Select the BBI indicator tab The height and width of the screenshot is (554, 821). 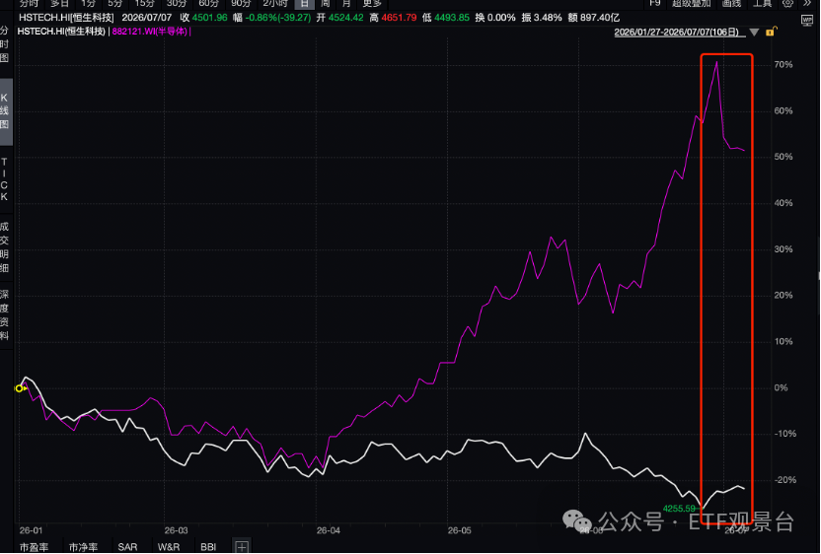[x=208, y=547]
